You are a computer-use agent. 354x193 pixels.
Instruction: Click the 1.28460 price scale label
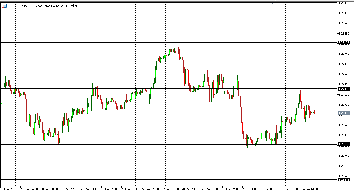pyautogui.click(x=344, y=34)
